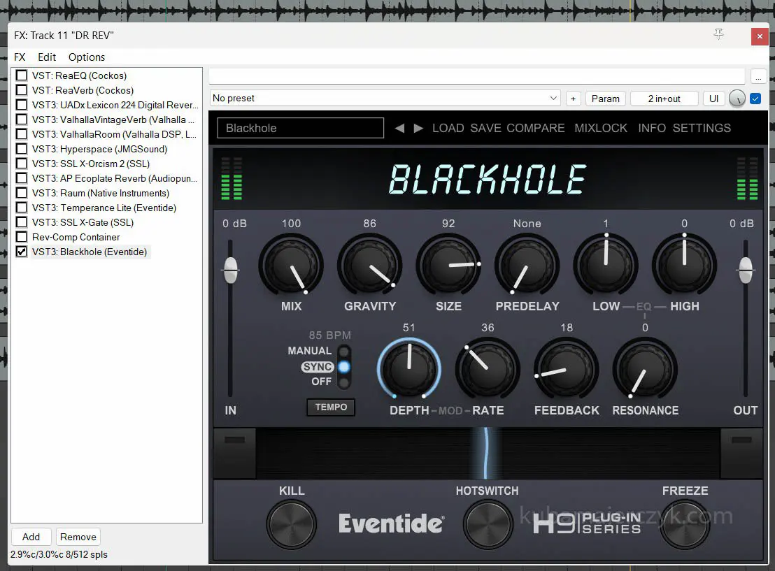Click the Add FX button
The width and height of the screenshot is (775, 571).
tap(31, 537)
